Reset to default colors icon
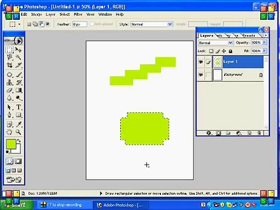This screenshot has height=210, width=280. [8, 152]
